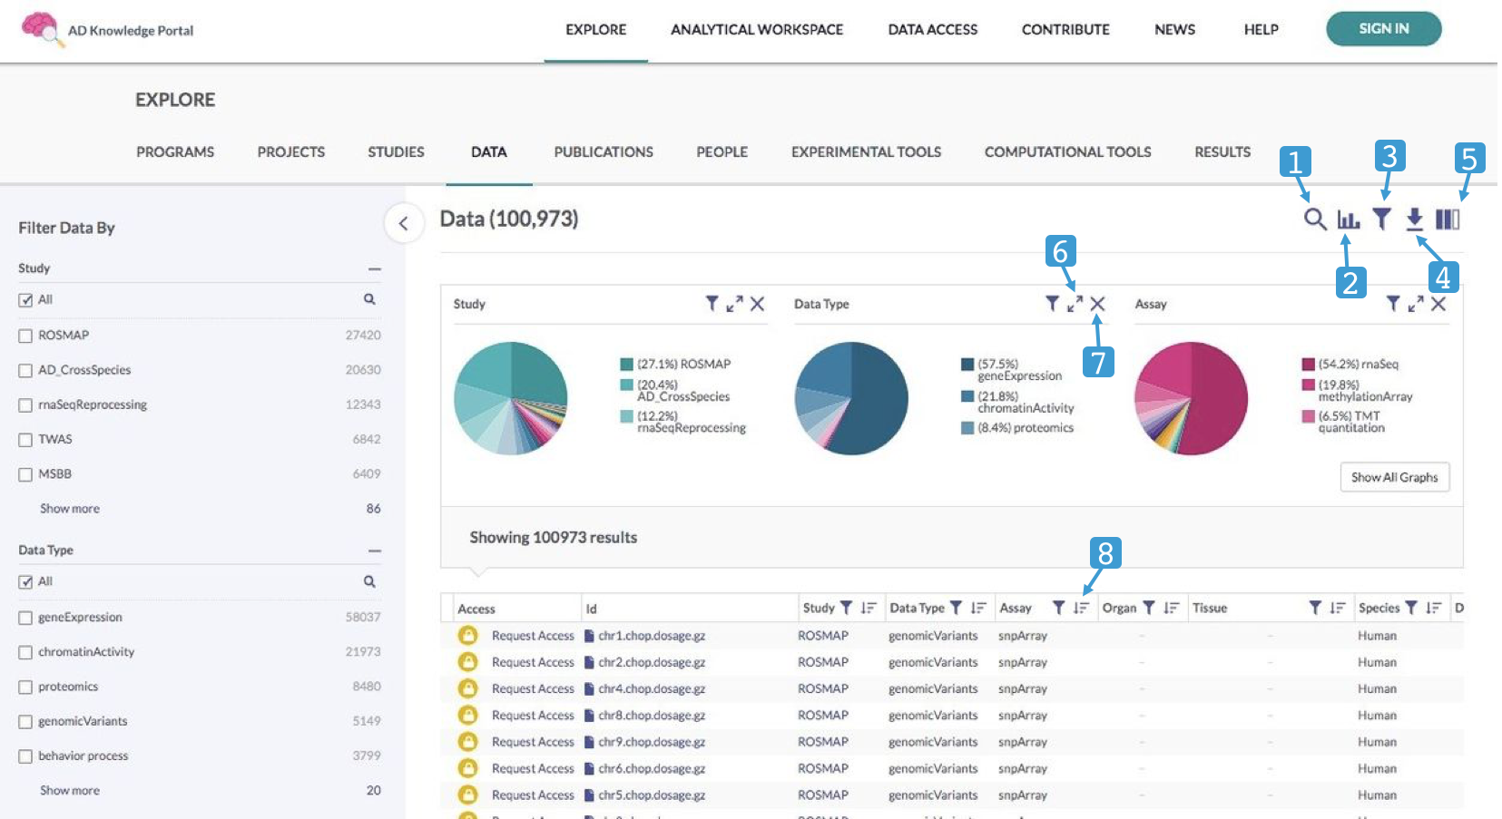The width and height of the screenshot is (1502, 819).
Task: Open the Data Access menu
Action: 932,29
